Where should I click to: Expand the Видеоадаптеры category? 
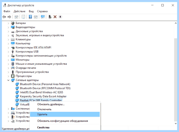(8, 27)
